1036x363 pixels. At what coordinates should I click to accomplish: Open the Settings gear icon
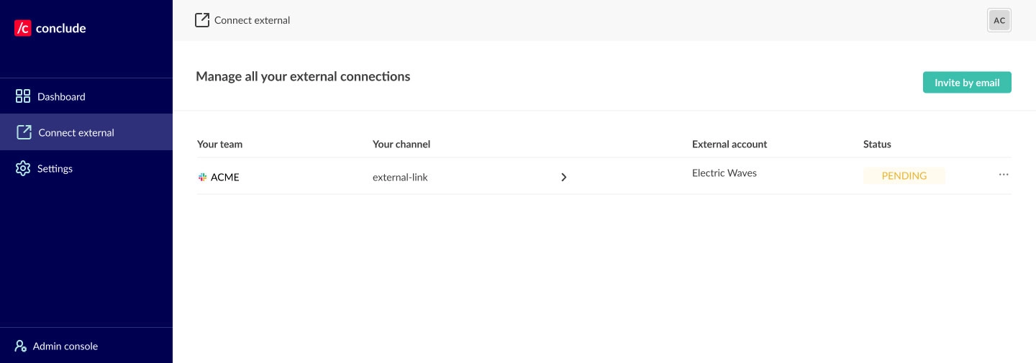point(23,168)
